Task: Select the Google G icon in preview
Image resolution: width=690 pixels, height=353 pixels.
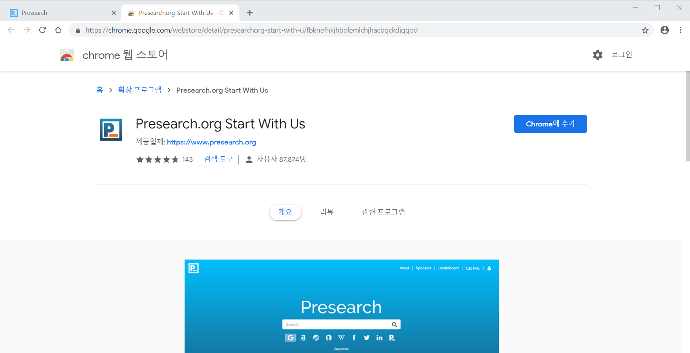Action: tap(291, 338)
